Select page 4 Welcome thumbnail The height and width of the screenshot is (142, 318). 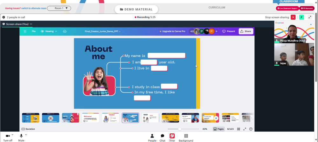(90, 118)
